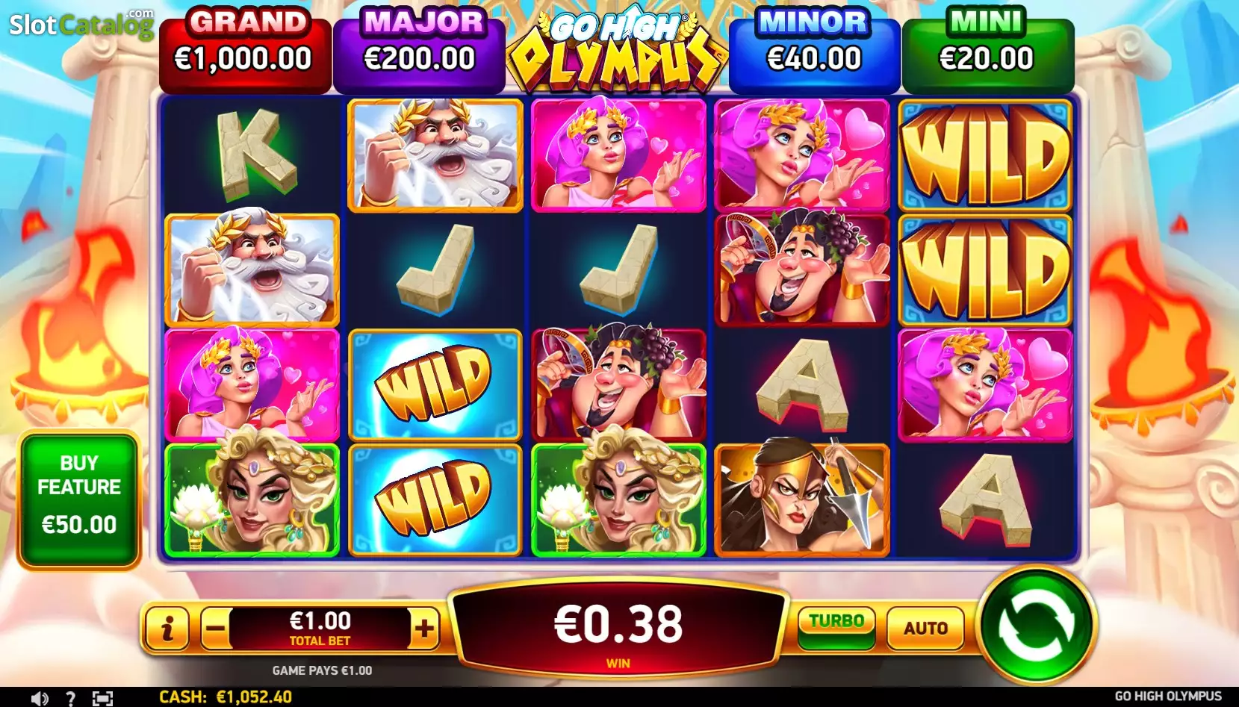Spin the reels with the green button

(1036, 624)
